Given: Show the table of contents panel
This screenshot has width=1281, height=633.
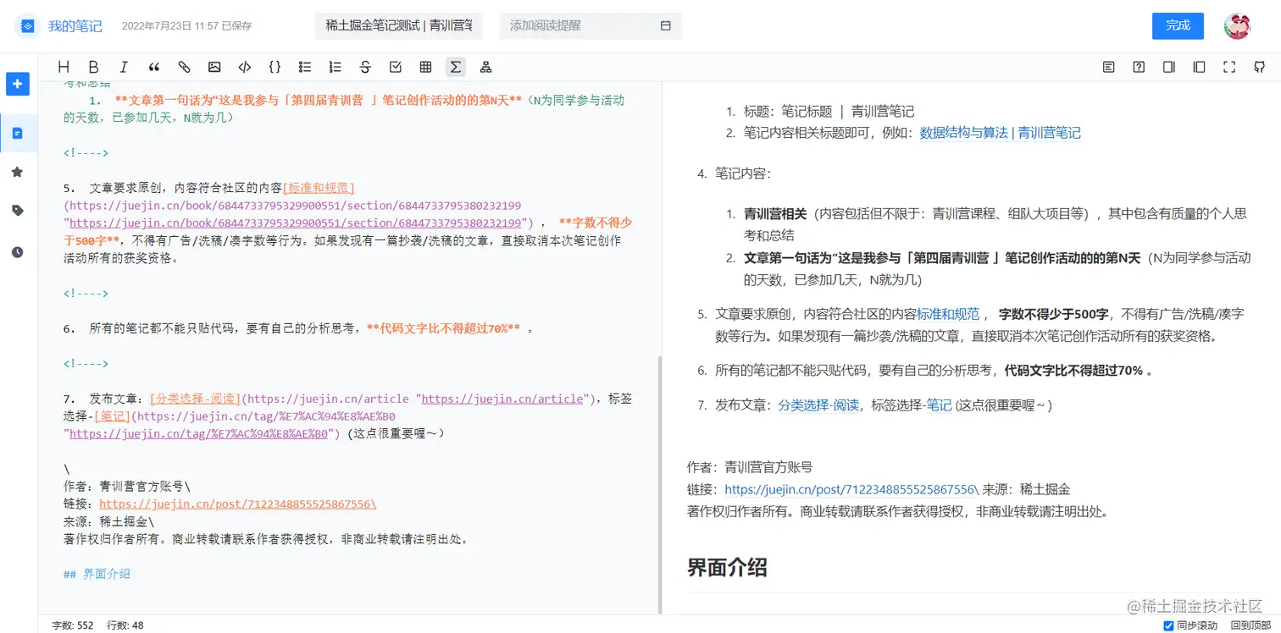Looking at the screenshot, I should point(1108,67).
